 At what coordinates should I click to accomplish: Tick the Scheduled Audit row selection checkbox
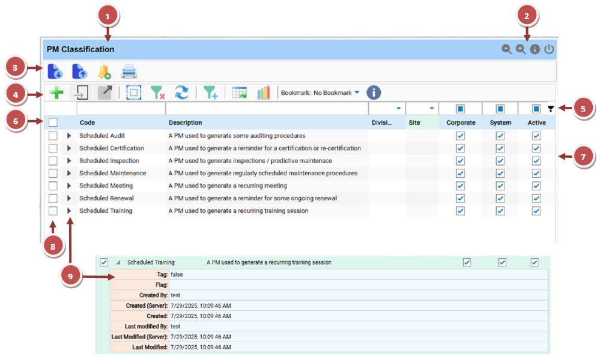[x=53, y=136]
